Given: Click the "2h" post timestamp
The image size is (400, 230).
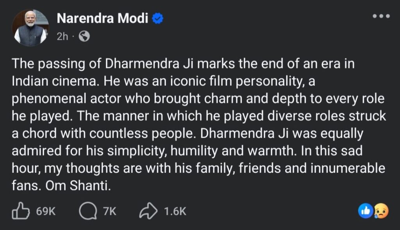Looking at the screenshot, I should click(62, 36).
